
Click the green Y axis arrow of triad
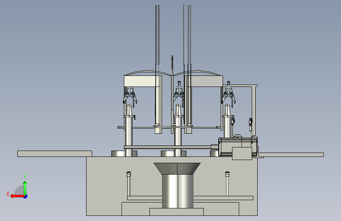pyautogui.click(x=25, y=188)
